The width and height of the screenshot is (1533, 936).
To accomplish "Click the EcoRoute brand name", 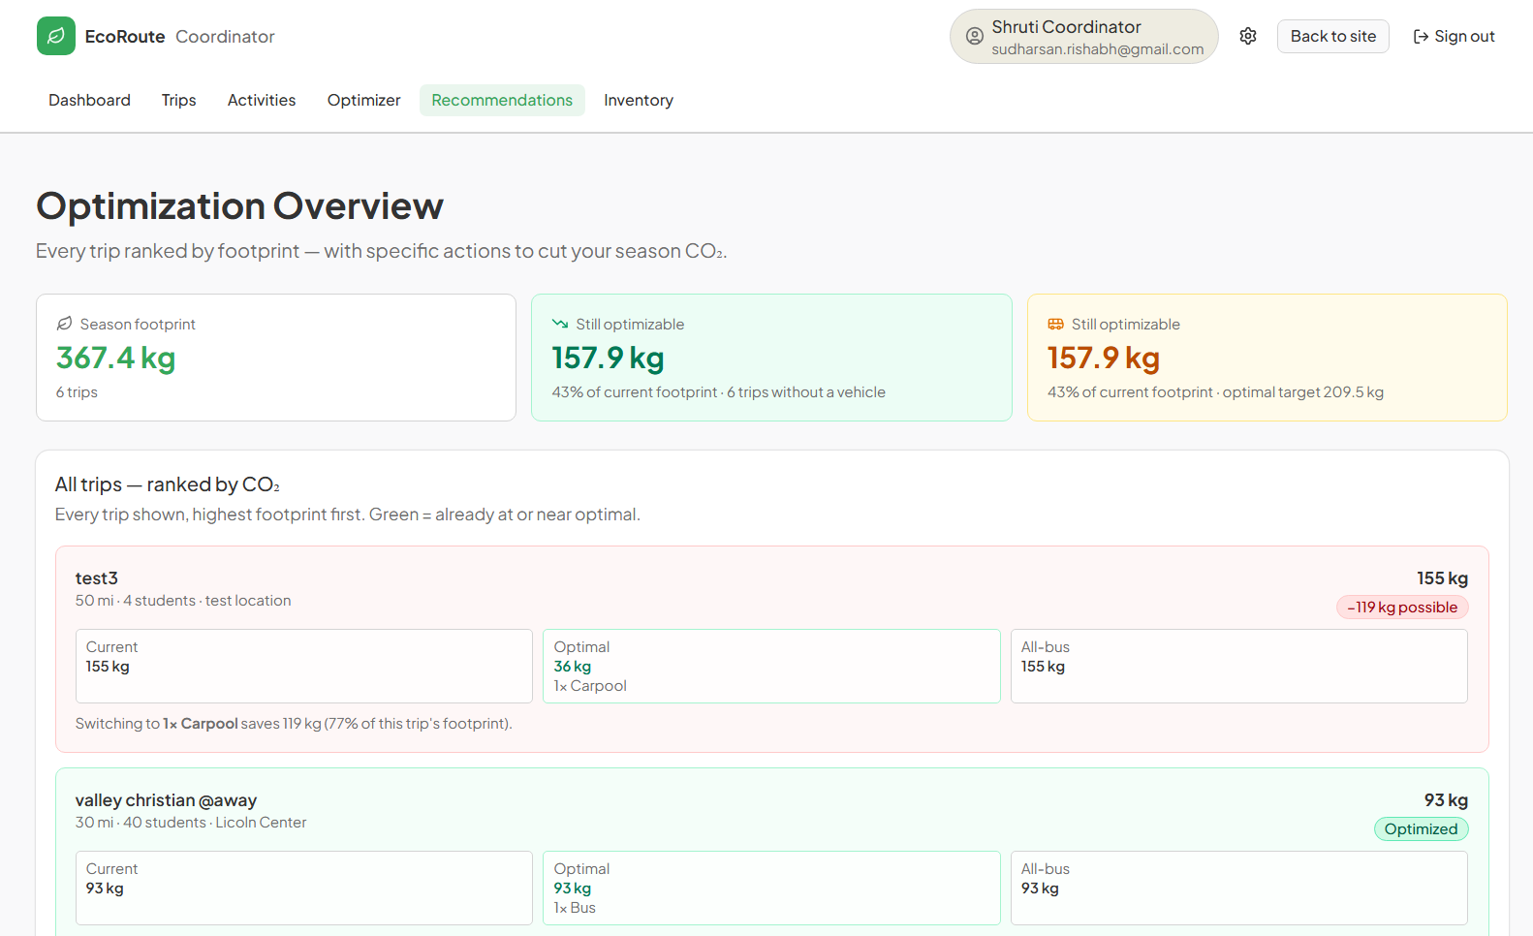I will point(125,36).
